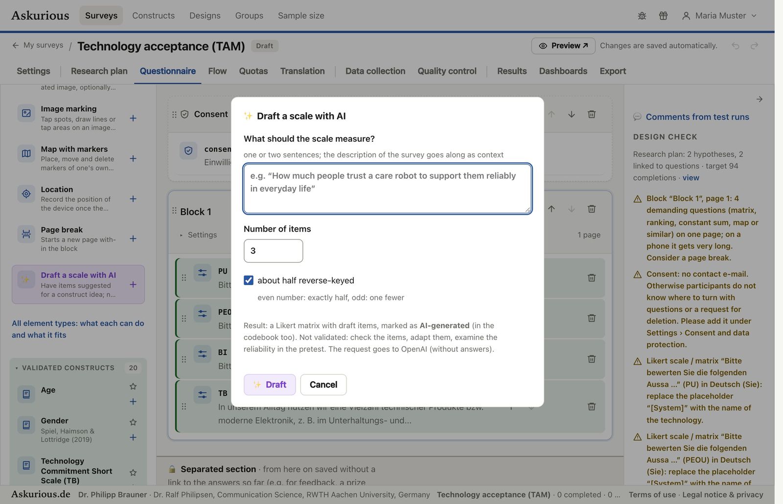The width and height of the screenshot is (783, 504).
Task: Open the Translation tab
Action: point(302,71)
